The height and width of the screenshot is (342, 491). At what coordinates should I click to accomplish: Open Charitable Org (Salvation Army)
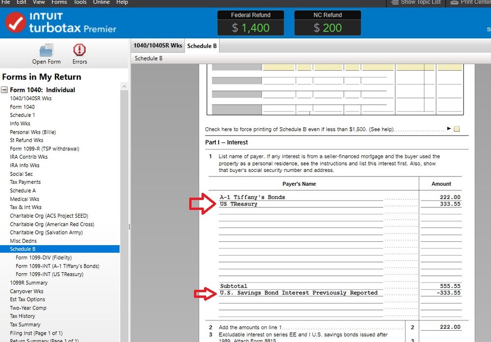[x=46, y=232]
